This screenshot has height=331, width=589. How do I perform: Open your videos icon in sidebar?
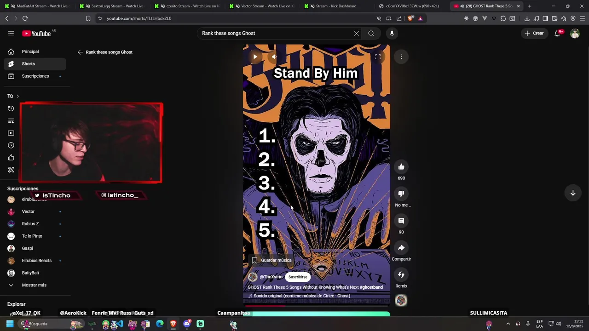(x=11, y=133)
